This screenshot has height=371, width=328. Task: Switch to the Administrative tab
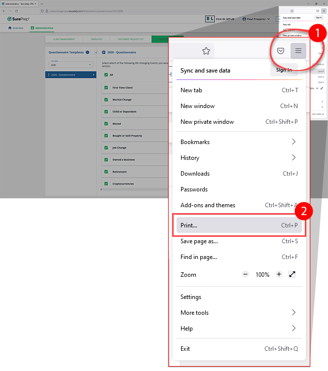[x=42, y=28]
